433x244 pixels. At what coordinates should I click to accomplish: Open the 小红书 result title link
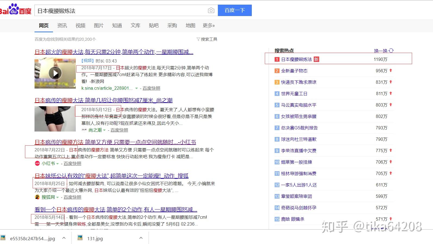pos(115,142)
